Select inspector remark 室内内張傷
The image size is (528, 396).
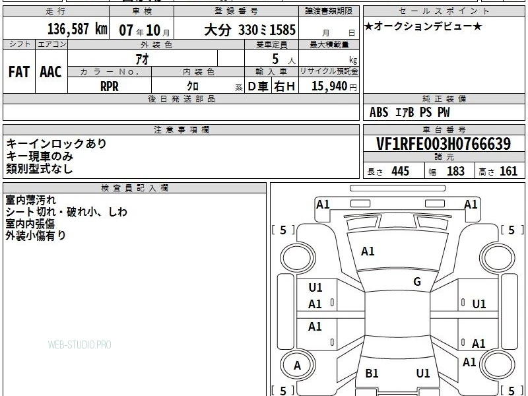(x=30, y=224)
